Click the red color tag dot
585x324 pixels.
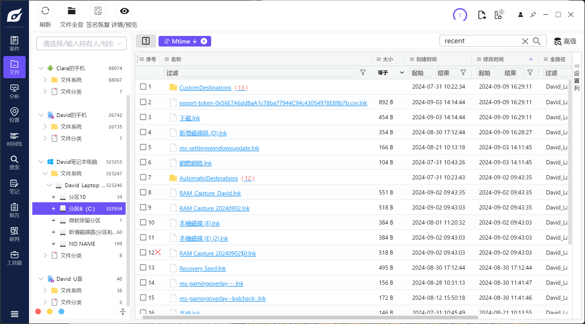[x=38, y=311]
